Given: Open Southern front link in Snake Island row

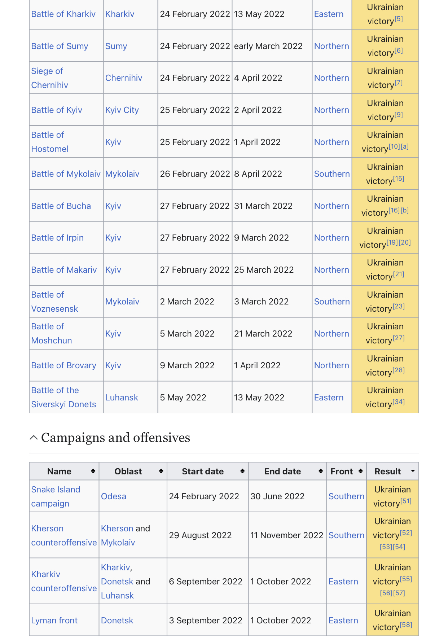Looking at the screenshot, I should tap(346, 496).
